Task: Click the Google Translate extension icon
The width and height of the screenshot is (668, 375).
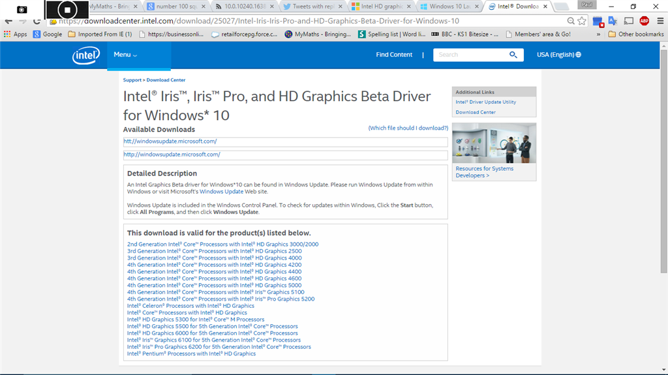Action: [x=613, y=21]
